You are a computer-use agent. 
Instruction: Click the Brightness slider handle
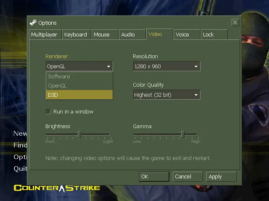pos(79,134)
